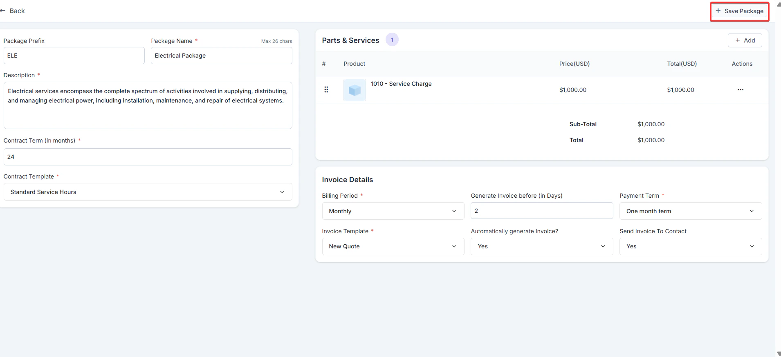
Task: Click the scroll up arrow on the page scrollbar
Action: tap(779, 4)
